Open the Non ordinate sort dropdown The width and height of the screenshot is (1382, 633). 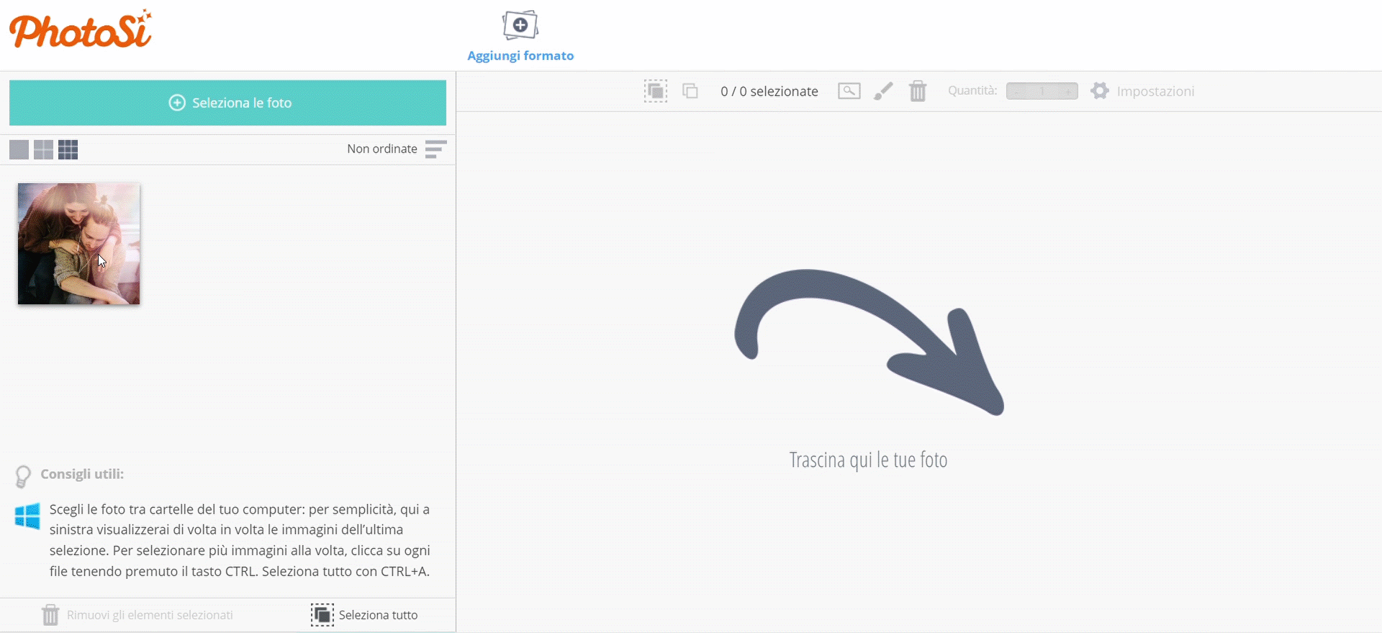click(x=382, y=149)
